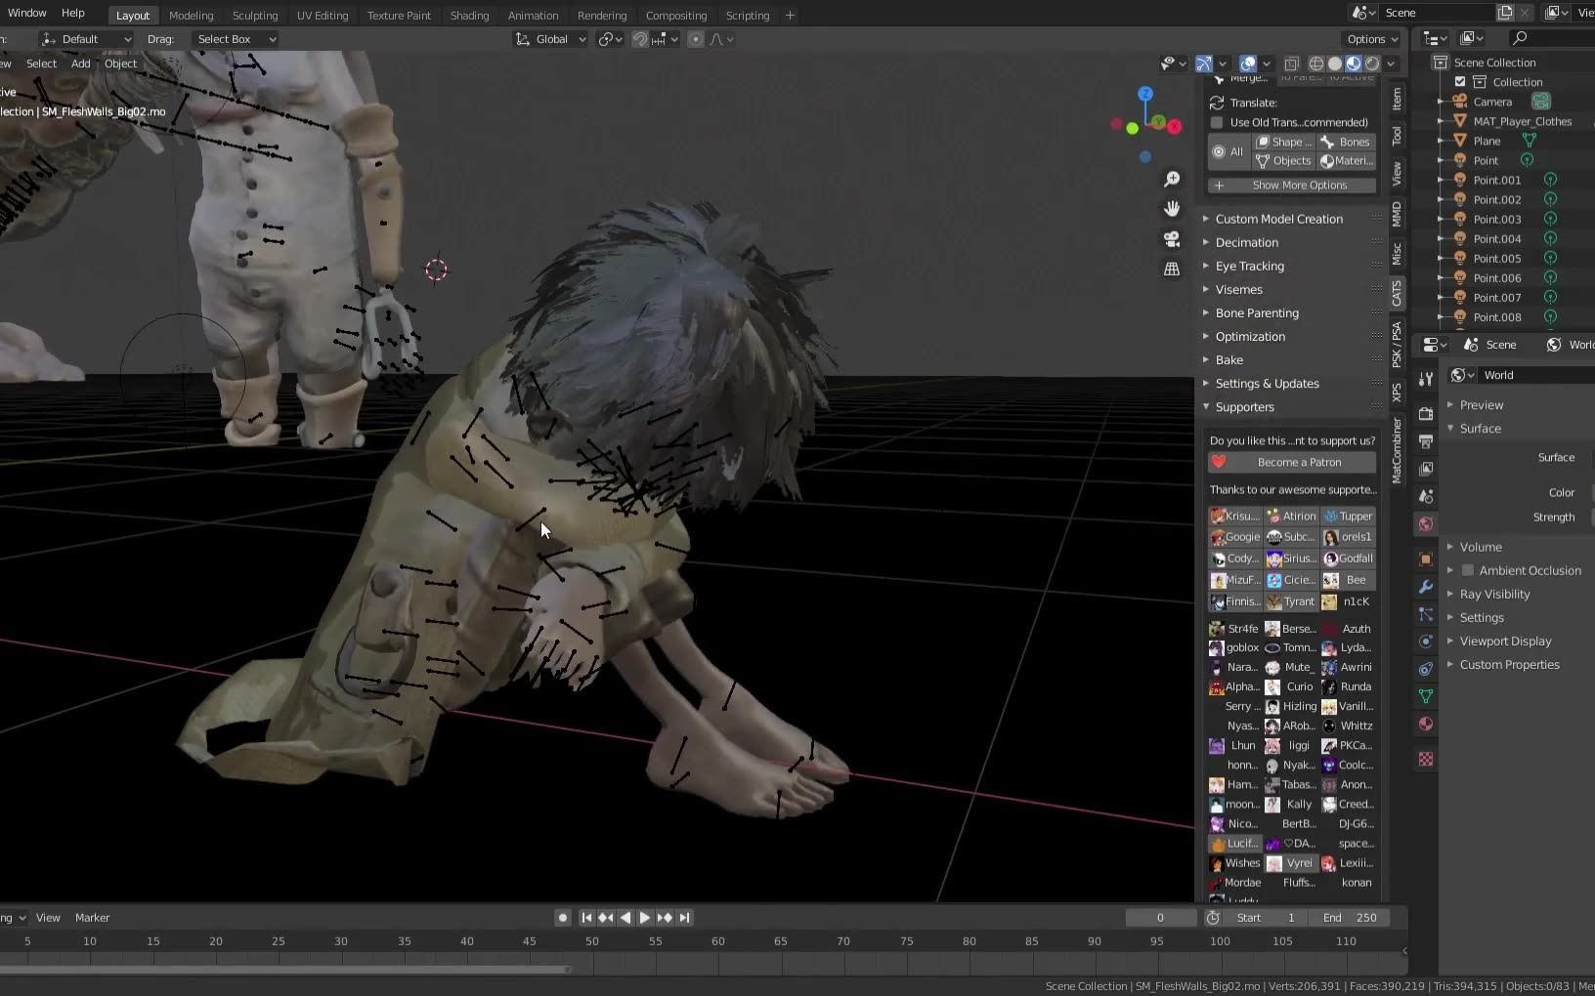Click outliner search magnifier field
Screen dimensions: 1595x996
[1554, 38]
